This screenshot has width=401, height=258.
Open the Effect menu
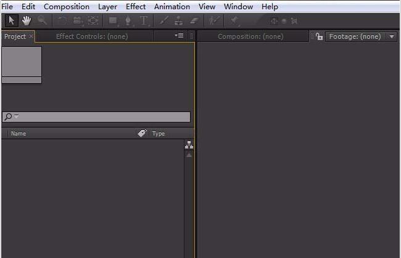[x=136, y=6]
